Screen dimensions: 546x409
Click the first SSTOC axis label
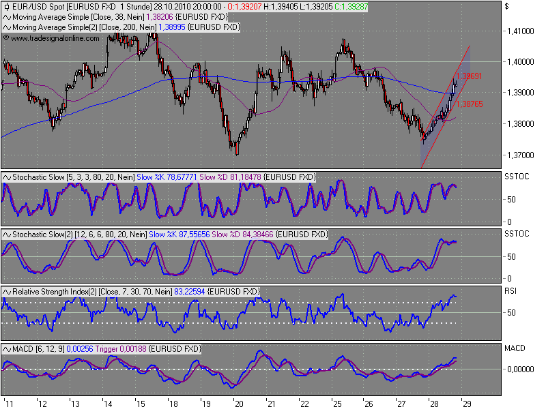tap(517, 177)
